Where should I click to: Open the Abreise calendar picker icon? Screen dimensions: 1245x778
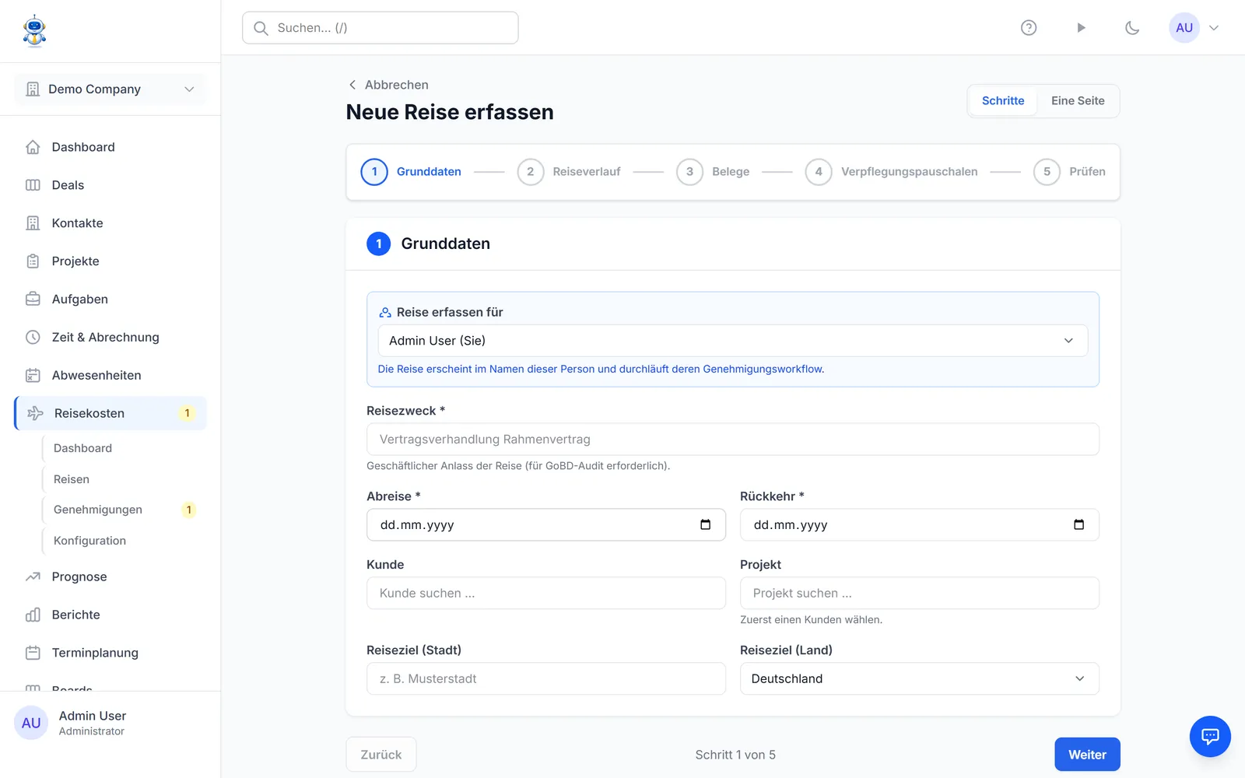[x=706, y=524]
